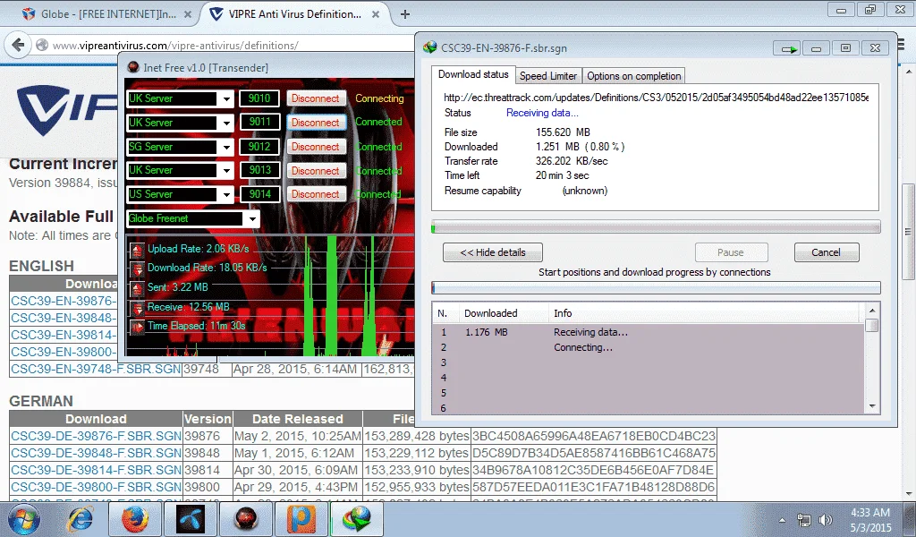
Task: Pause the download
Action: click(x=731, y=252)
